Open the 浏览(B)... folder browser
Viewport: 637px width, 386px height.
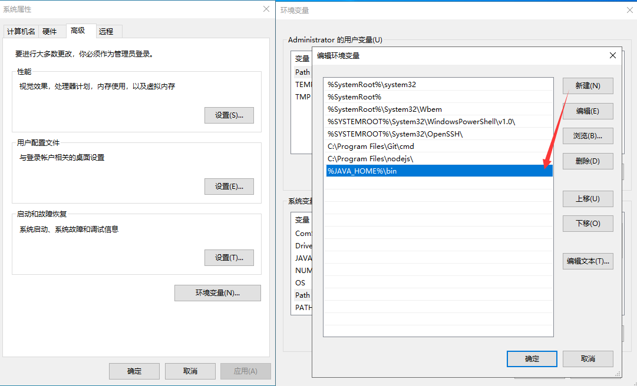(588, 136)
